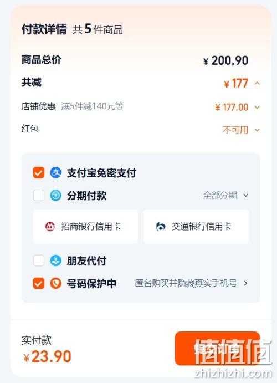Click the Bank of Communications logo icon
277x383 pixels.
point(161,227)
